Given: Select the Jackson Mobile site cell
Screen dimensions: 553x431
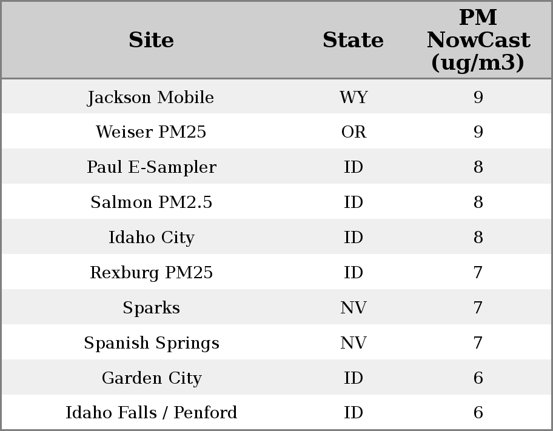Looking at the screenshot, I should (x=151, y=98).
